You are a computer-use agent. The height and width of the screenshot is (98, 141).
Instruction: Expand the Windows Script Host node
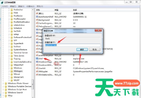tap(3, 90)
